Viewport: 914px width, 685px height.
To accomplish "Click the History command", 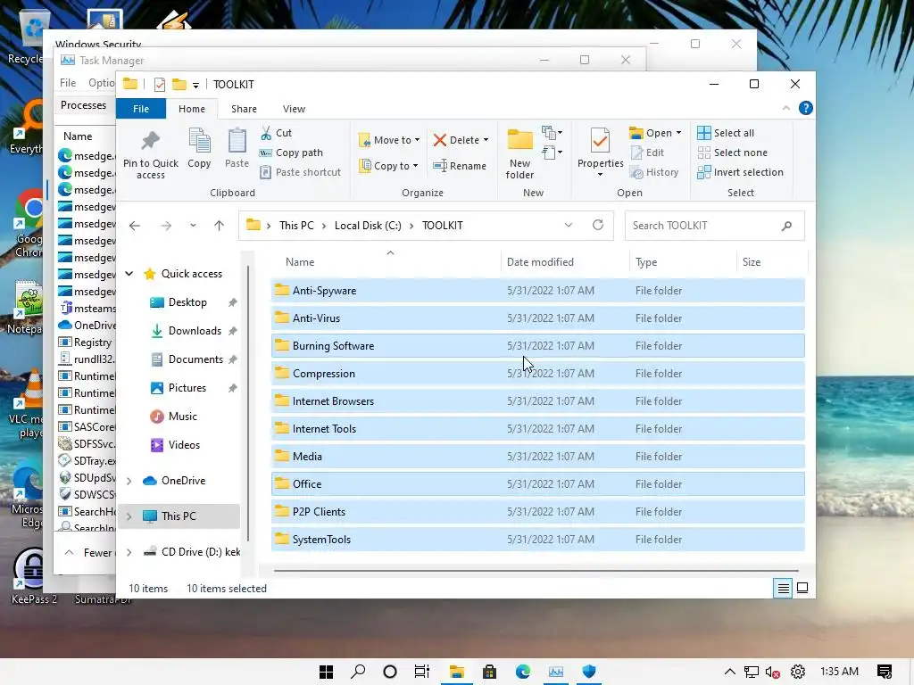I will click(x=654, y=172).
